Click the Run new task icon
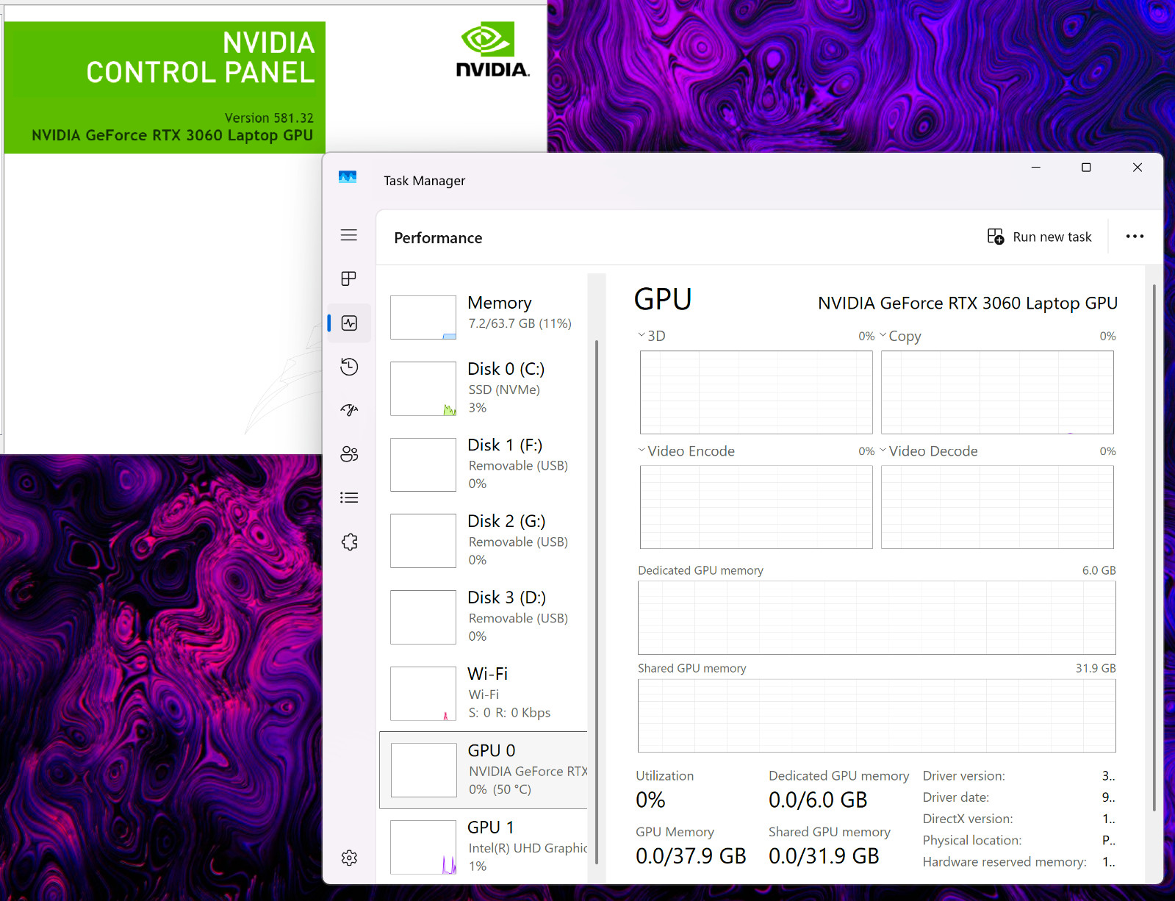Image resolution: width=1175 pixels, height=901 pixels. coord(995,237)
